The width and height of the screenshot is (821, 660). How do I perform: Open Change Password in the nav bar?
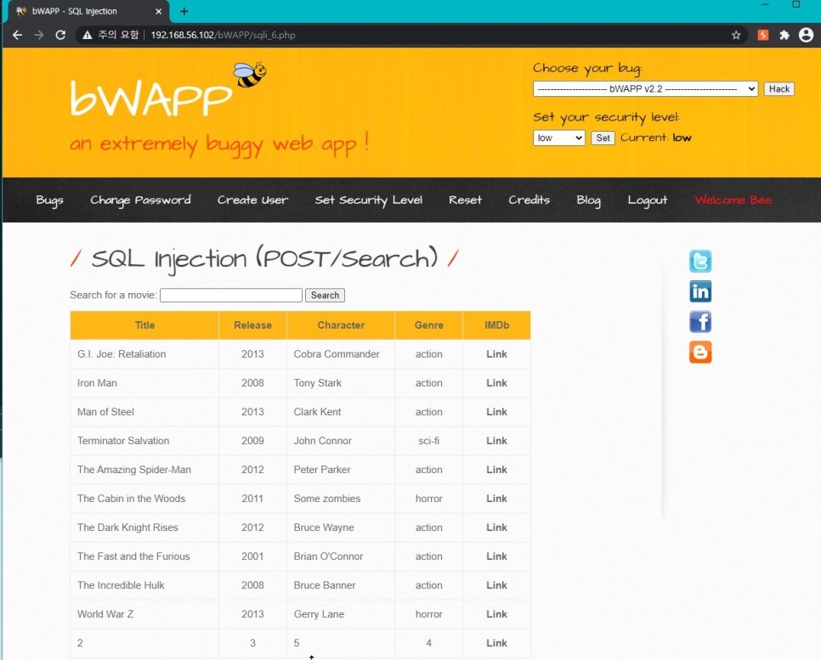coord(140,200)
